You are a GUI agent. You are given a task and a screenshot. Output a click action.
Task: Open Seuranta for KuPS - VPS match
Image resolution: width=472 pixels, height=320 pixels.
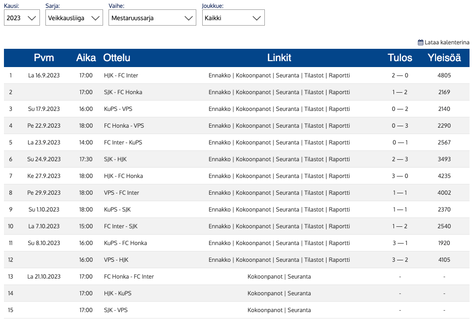[x=288, y=109]
